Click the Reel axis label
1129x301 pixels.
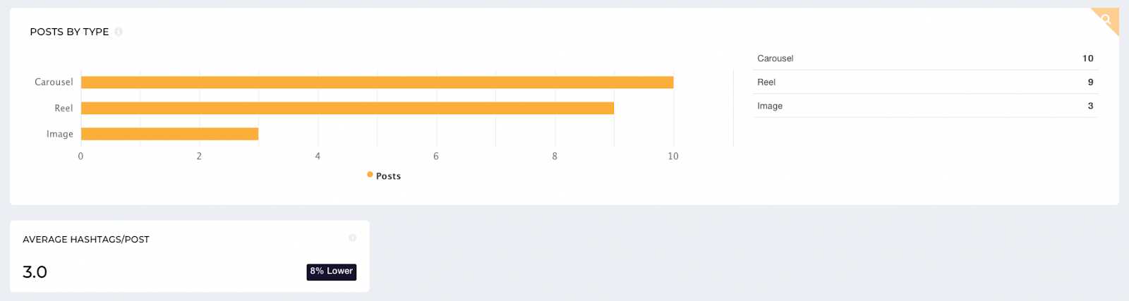tap(64, 108)
